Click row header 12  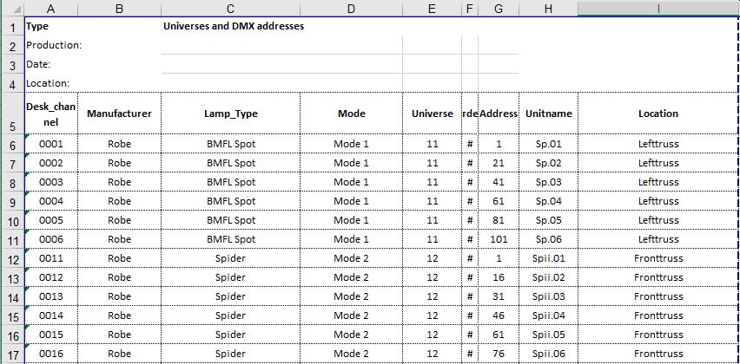11,258
